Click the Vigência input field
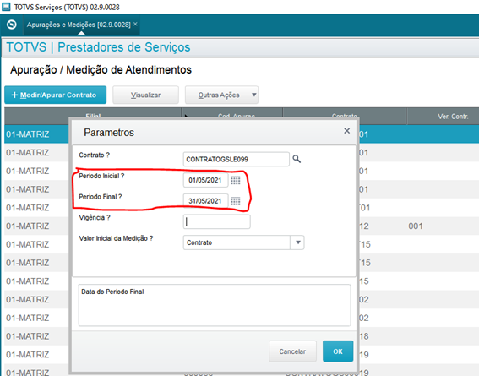 (216, 221)
